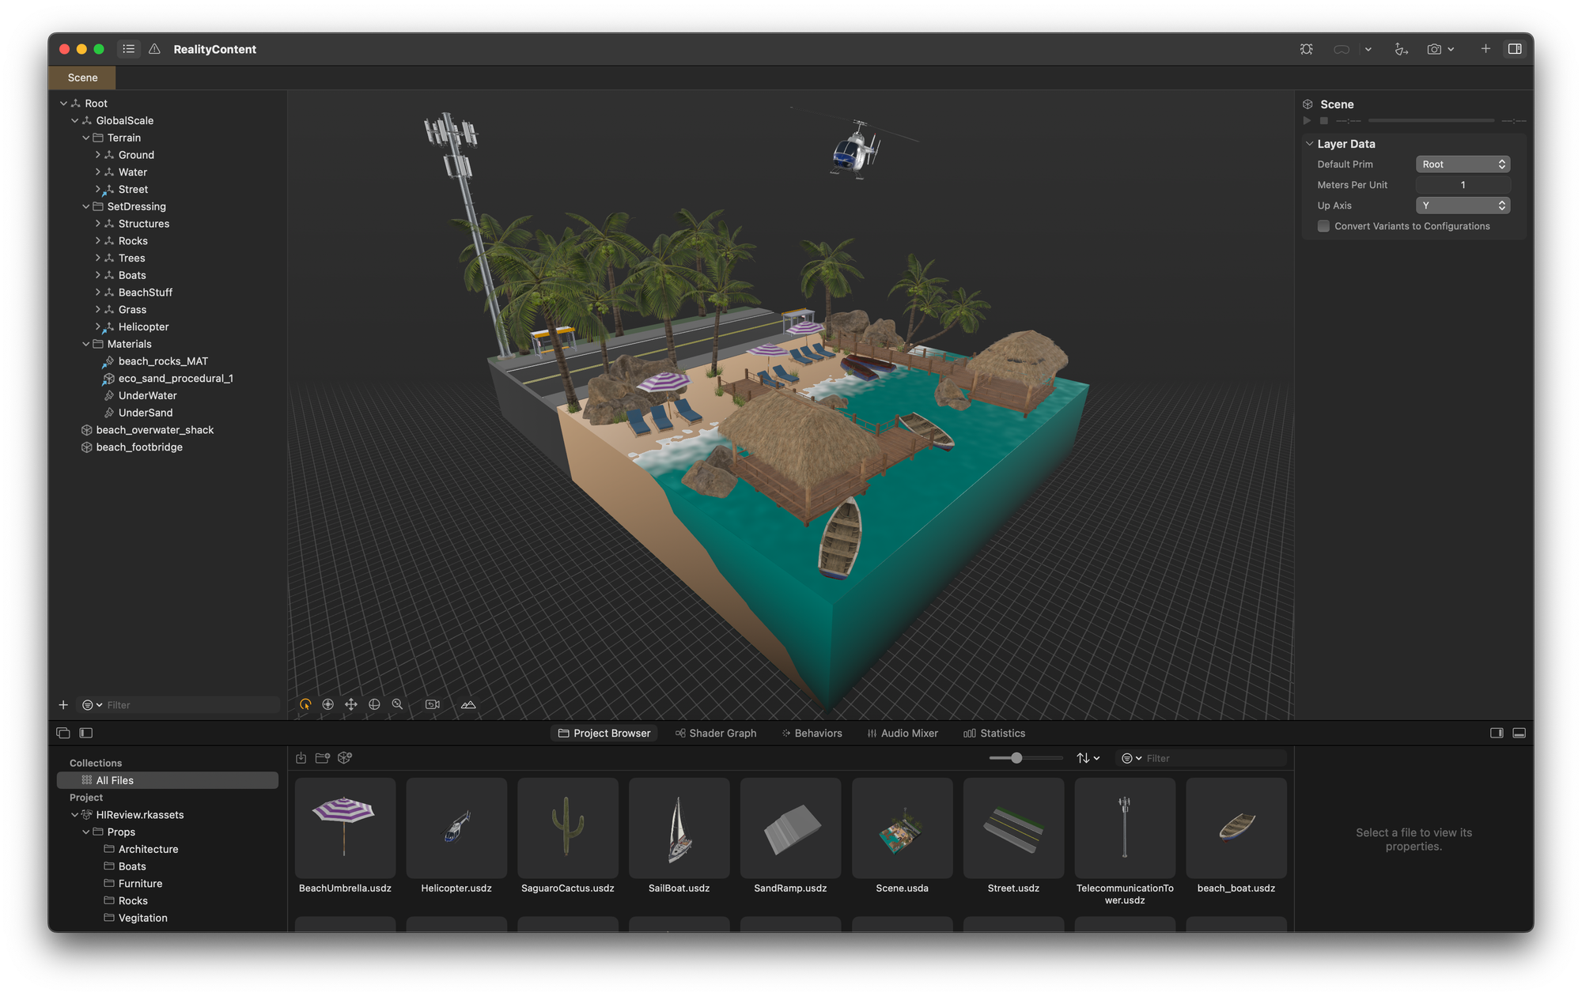
Task: Adjust the thumbnail size slider
Action: pyautogui.click(x=1016, y=757)
